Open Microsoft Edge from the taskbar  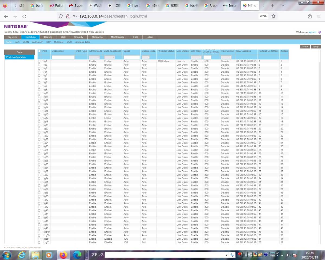pyautogui.click(x=77, y=255)
